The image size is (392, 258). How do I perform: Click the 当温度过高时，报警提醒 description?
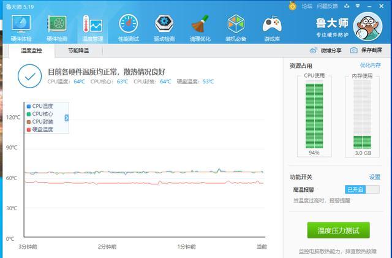click(322, 200)
